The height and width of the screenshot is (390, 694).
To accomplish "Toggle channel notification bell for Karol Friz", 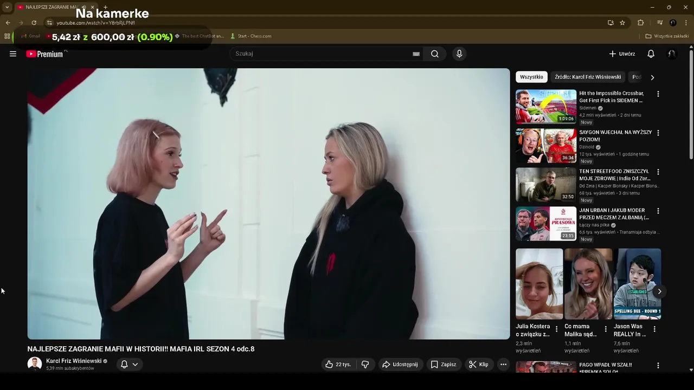I will [x=124, y=365].
